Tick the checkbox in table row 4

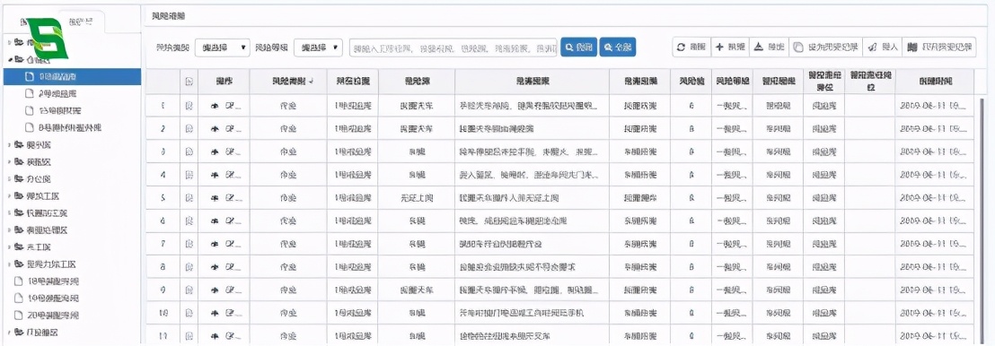pos(189,175)
